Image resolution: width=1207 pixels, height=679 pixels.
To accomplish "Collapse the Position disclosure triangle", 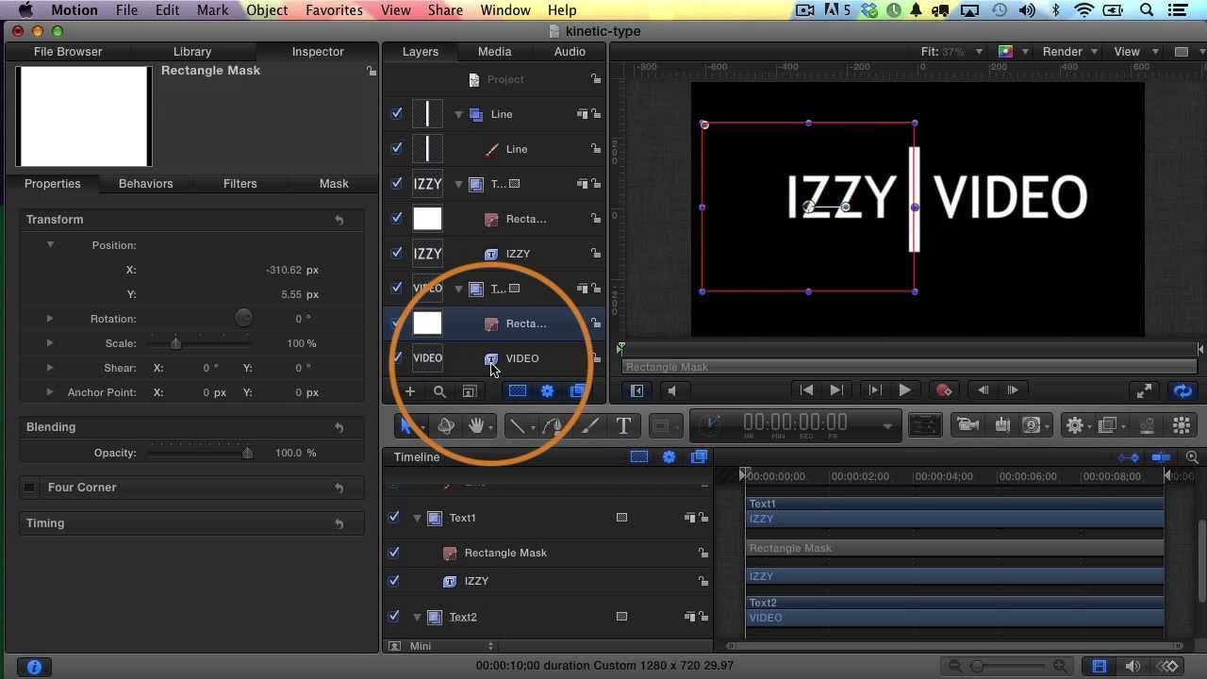I will click(50, 245).
